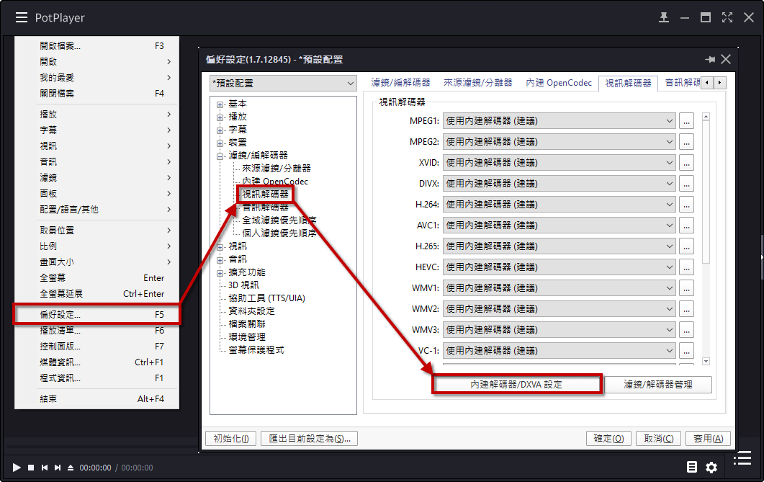Open the 預設配置 profile dropdown
Image resolution: width=764 pixels, height=482 pixels.
(283, 84)
